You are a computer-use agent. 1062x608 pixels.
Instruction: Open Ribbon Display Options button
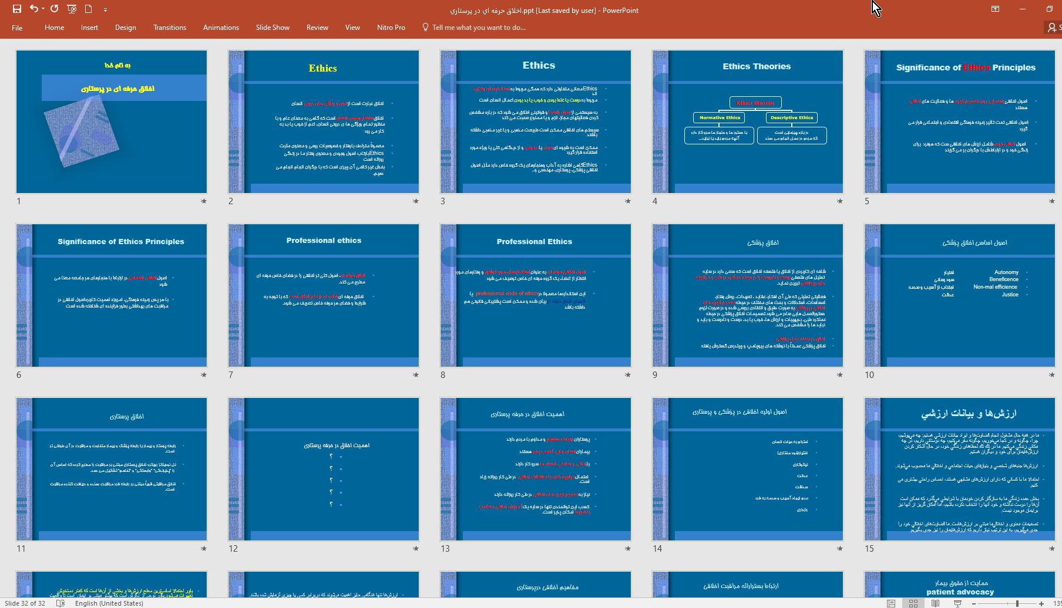[x=995, y=9]
